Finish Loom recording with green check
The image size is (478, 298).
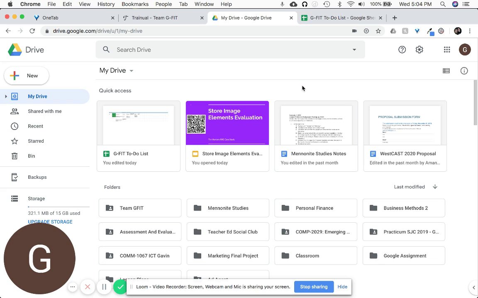pyautogui.click(x=120, y=287)
